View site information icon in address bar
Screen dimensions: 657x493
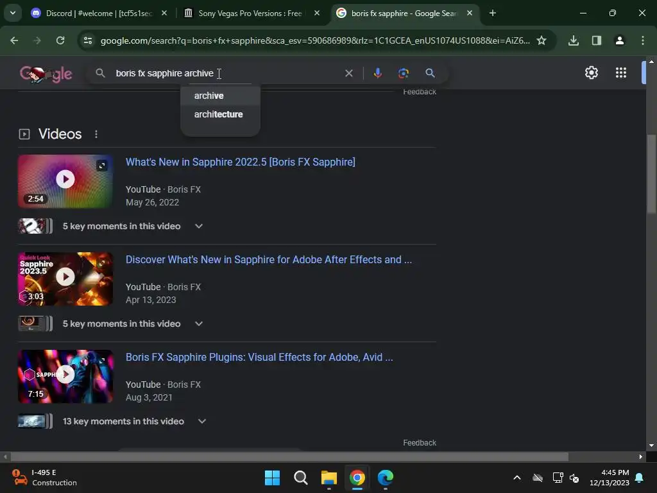point(87,40)
